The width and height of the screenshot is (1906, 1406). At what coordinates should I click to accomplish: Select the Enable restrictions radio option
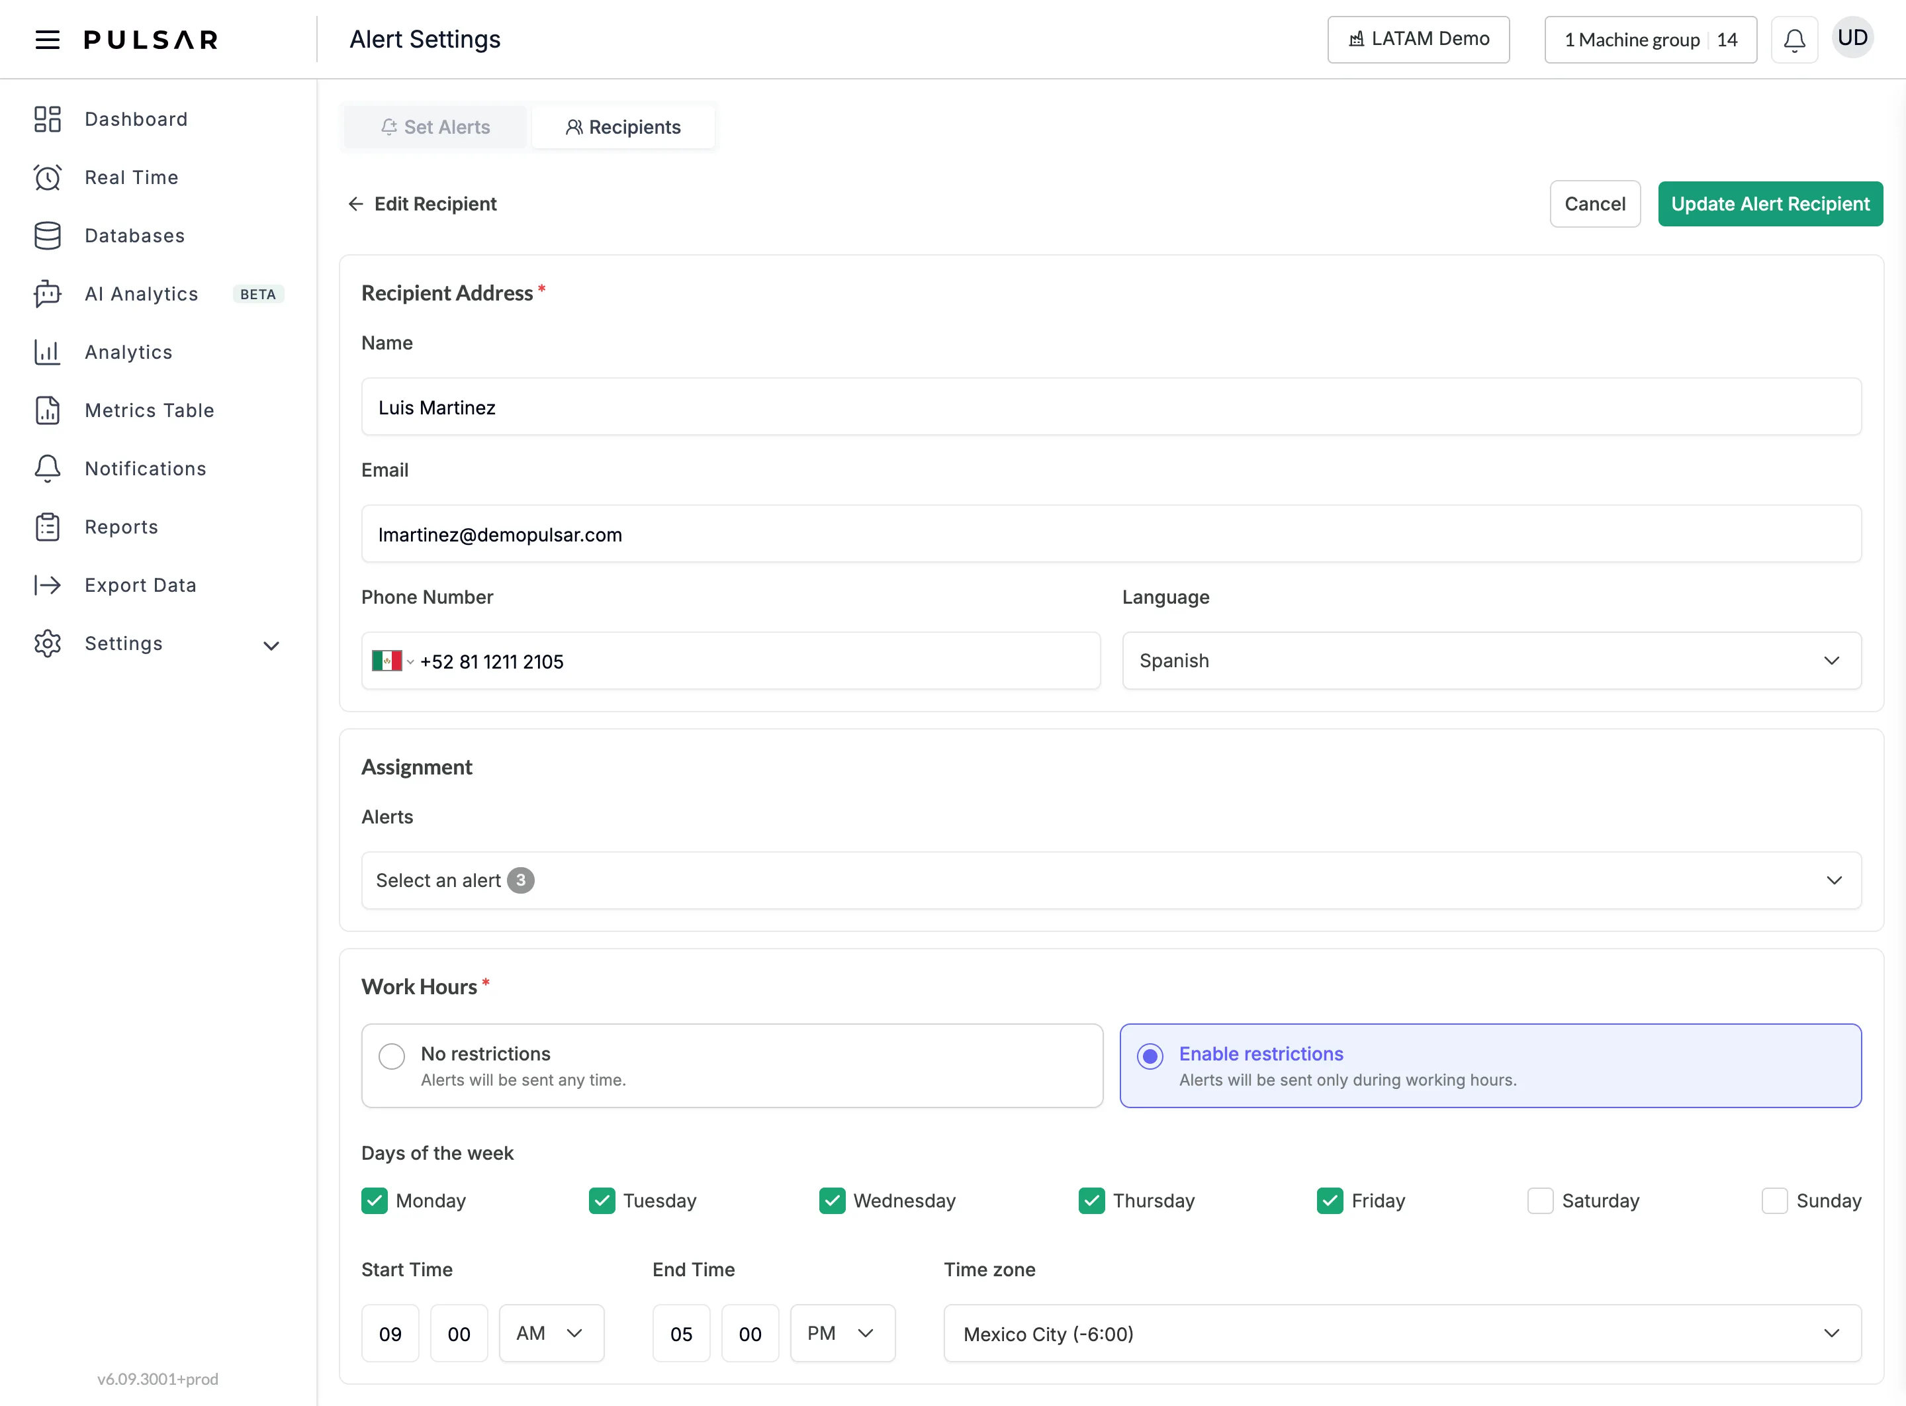1150,1056
